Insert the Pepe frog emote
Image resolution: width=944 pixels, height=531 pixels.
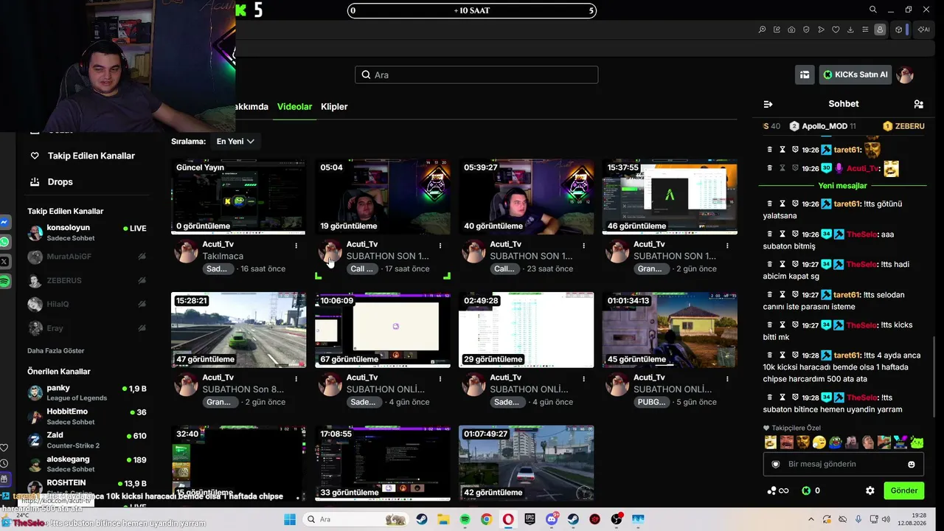pos(835,442)
